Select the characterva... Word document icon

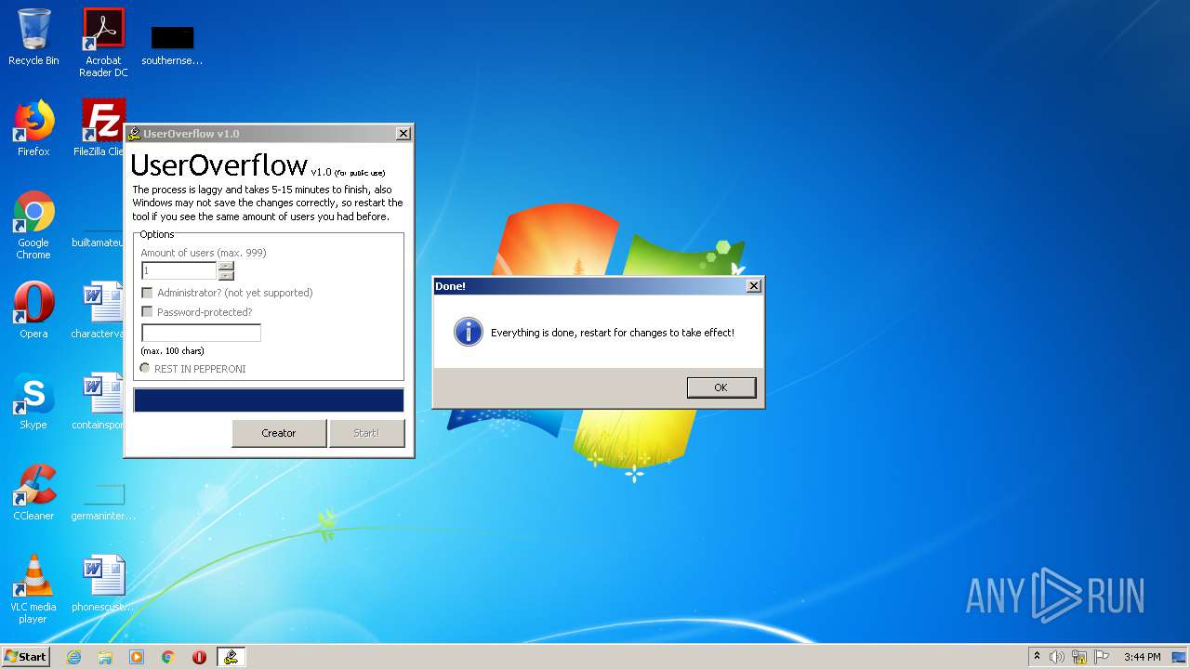coord(99,310)
